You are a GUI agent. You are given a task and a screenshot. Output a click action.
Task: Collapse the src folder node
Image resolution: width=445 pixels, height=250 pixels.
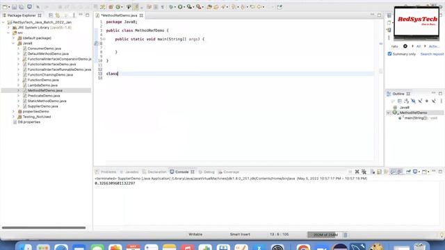(8, 33)
